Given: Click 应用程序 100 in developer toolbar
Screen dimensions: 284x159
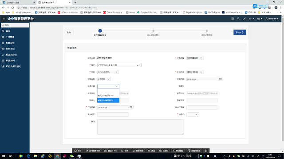Looking at the screenshot, I should pos(93,151).
